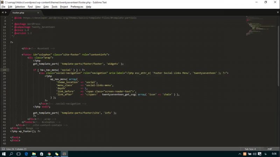This screenshot has width=280, height=157.
Task: Toggle the side bar icon in status bar
Action: [x=3, y=149]
